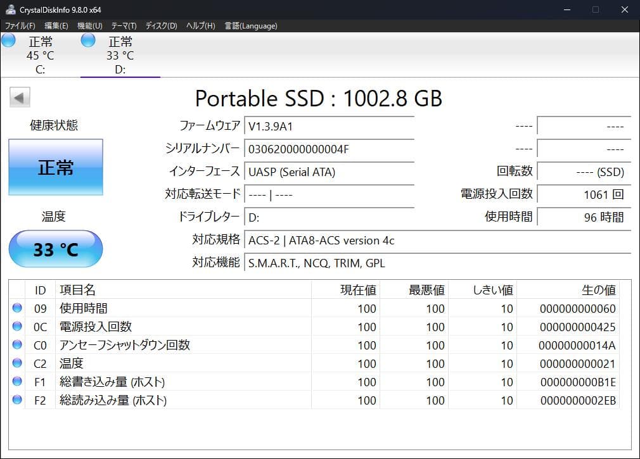Click the ID column header
The height and width of the screenshot is (459, 640).
point(40,290)
